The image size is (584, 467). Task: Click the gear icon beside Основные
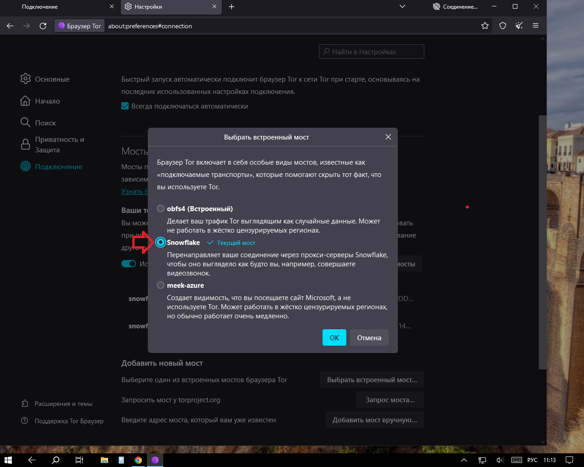coord(26,78)
